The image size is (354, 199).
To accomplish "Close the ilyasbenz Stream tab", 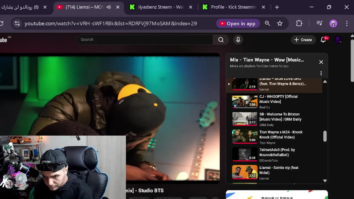I will pyautogui.click(x=191, y=7).
